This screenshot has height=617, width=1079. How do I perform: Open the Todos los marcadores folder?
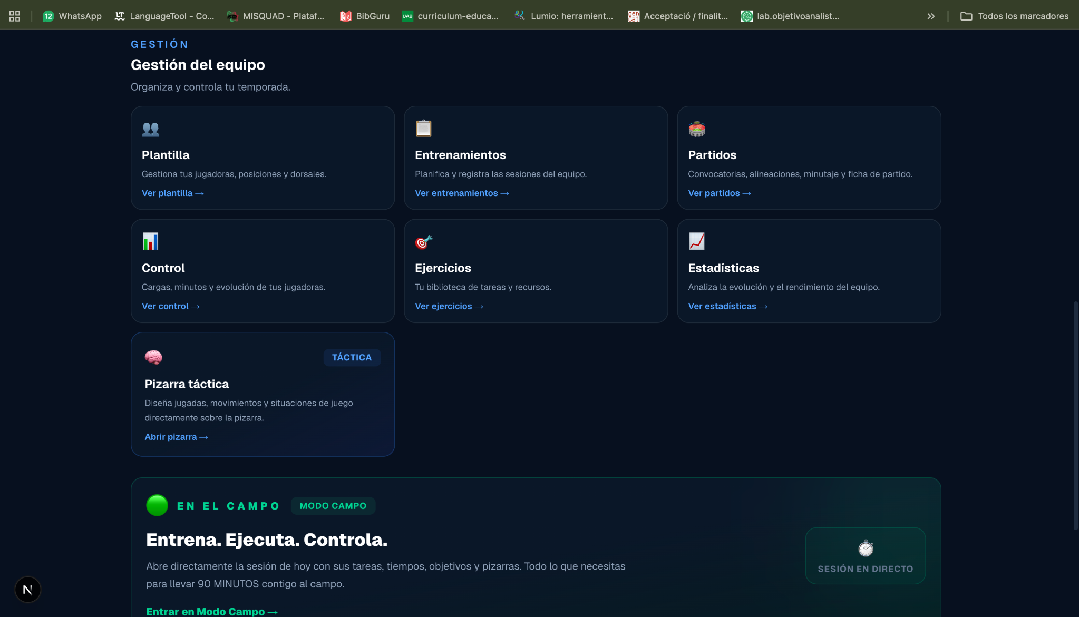point(1015,16)
